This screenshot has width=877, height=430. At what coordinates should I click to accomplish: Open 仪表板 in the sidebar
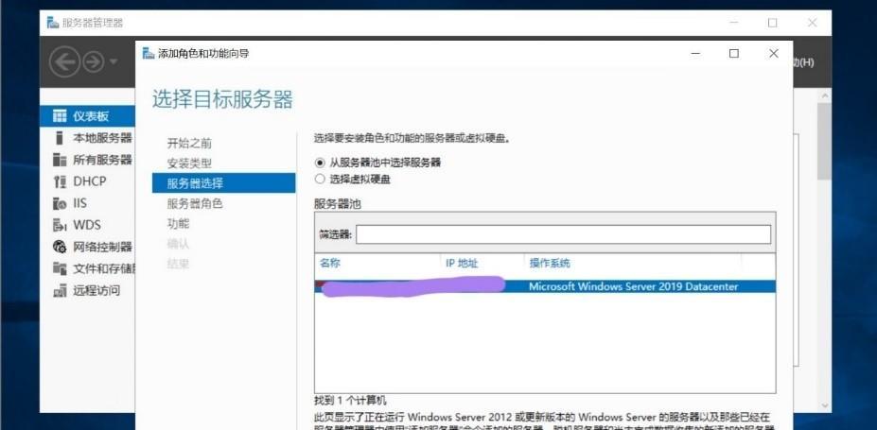click(87, 115)
